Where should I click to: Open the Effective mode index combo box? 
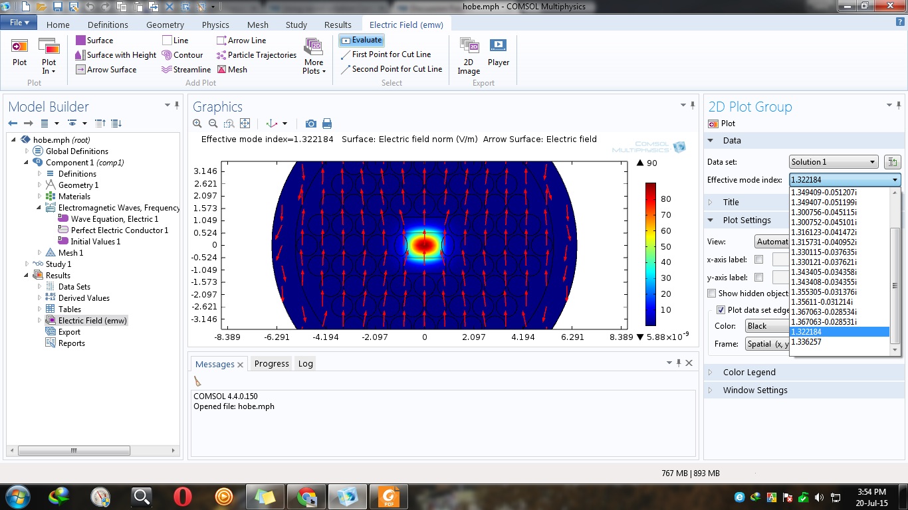point(844,180)
